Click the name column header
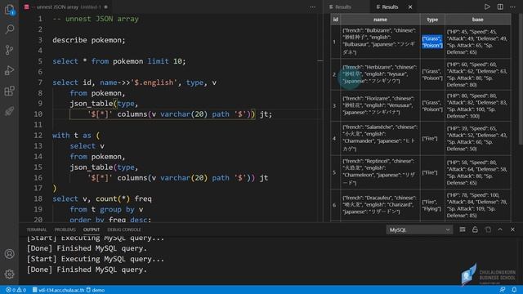The width and height of the screenshot is (523, 294). click(380, 20)
